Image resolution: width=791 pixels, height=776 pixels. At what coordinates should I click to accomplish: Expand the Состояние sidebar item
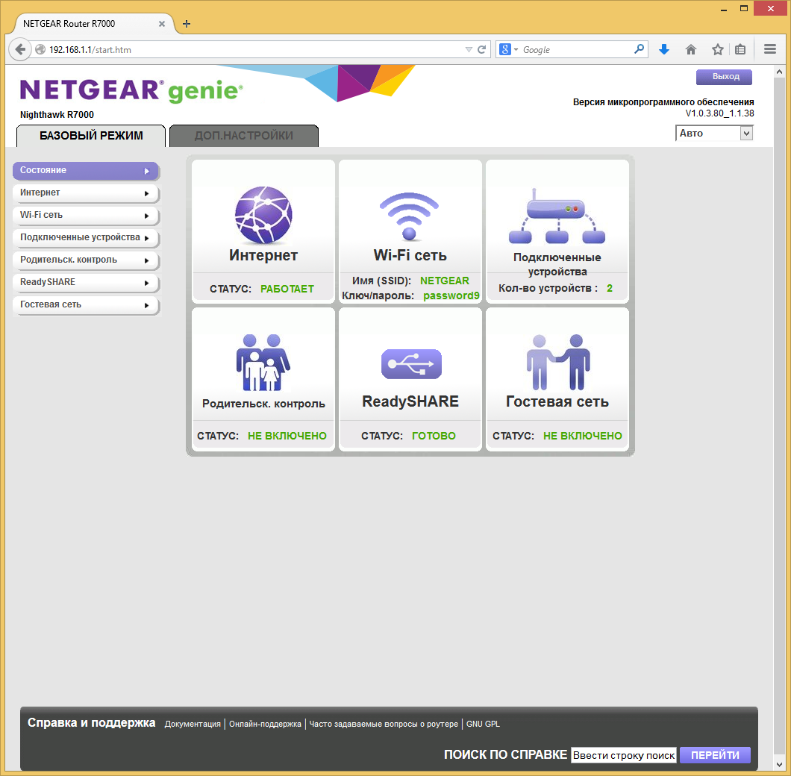(x=86, y=171)
